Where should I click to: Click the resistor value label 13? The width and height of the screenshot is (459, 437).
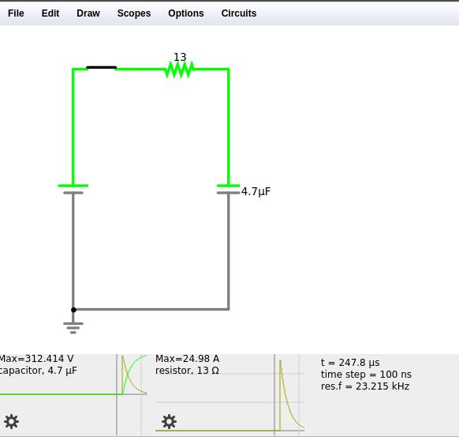coord(180,57)
